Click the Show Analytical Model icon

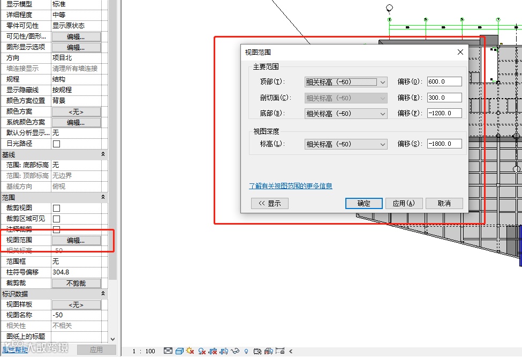tap(269, 351)
